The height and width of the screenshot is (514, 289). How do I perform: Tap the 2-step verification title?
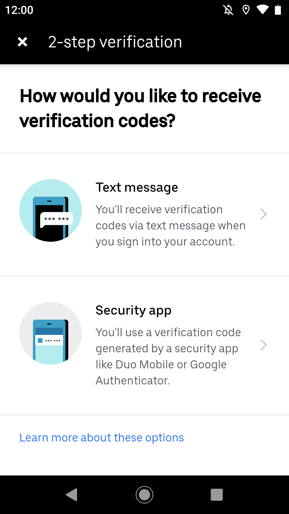point(115,42)
